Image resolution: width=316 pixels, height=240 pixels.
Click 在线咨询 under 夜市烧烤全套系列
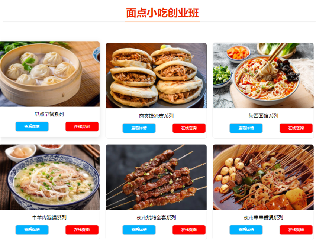coord(189,230)
